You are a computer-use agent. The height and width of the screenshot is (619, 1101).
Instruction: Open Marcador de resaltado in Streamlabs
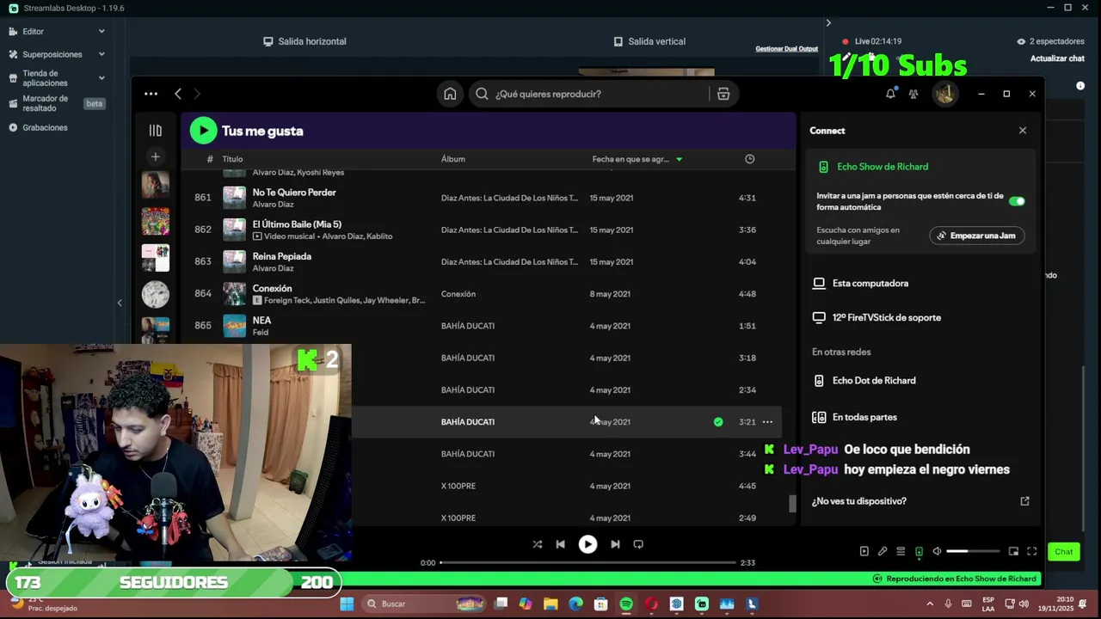tap(57, 103)
